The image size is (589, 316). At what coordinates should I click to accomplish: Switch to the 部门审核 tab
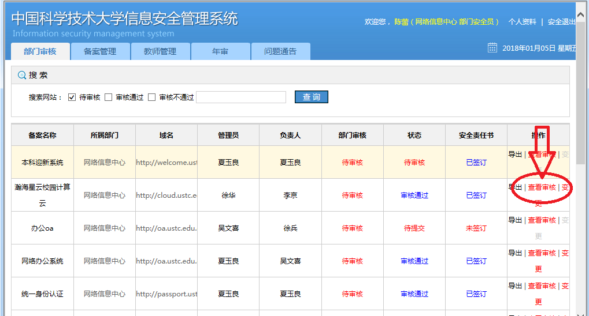pyautogui.click(x=40, y=51)
